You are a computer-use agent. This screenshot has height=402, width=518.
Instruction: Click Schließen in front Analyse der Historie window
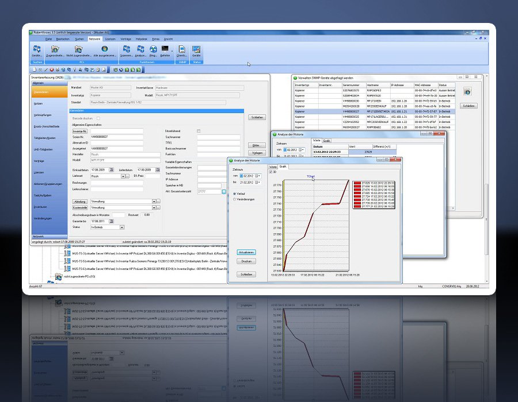[246, 275]
